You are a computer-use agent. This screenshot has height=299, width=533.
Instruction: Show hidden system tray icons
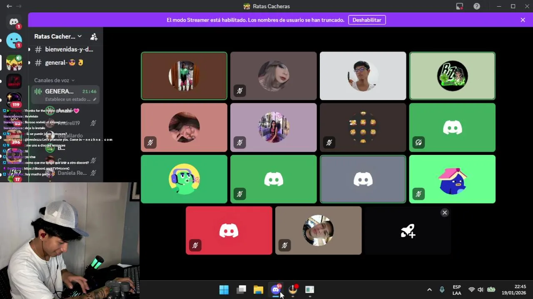tap(429, 289)
